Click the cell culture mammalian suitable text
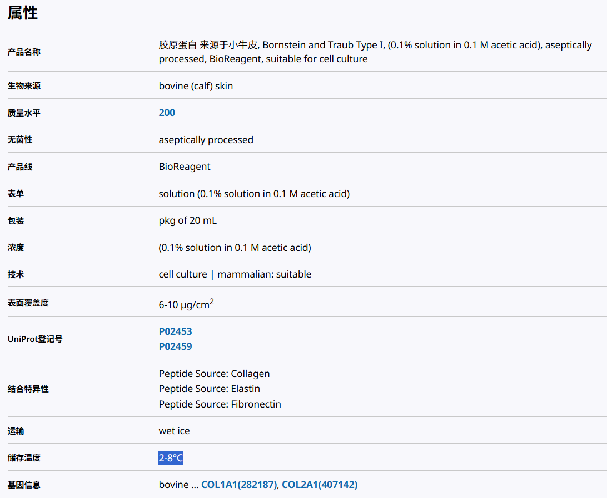 pos(235,274)
